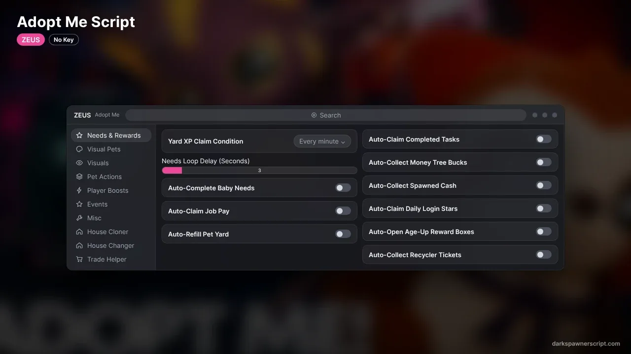Viewport: 631px width, 354px height.
Task: Click the lightning bolt icon for Player Boosts
Action: pos(79,190)
